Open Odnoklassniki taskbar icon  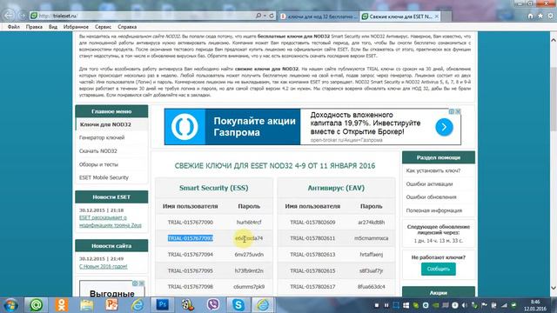pos(62,305)
